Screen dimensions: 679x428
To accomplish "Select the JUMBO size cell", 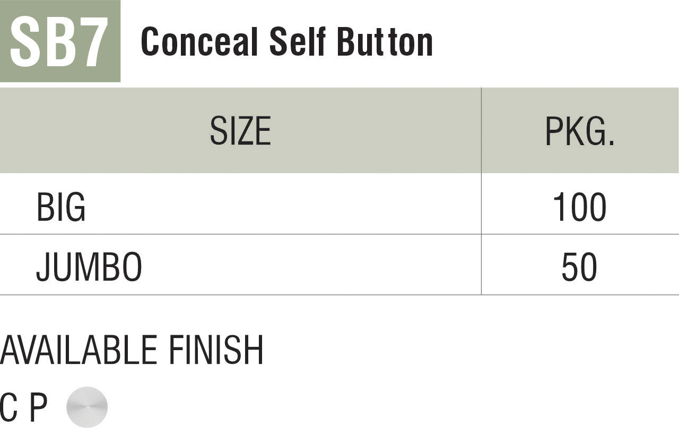I will (x=89, y=266).
